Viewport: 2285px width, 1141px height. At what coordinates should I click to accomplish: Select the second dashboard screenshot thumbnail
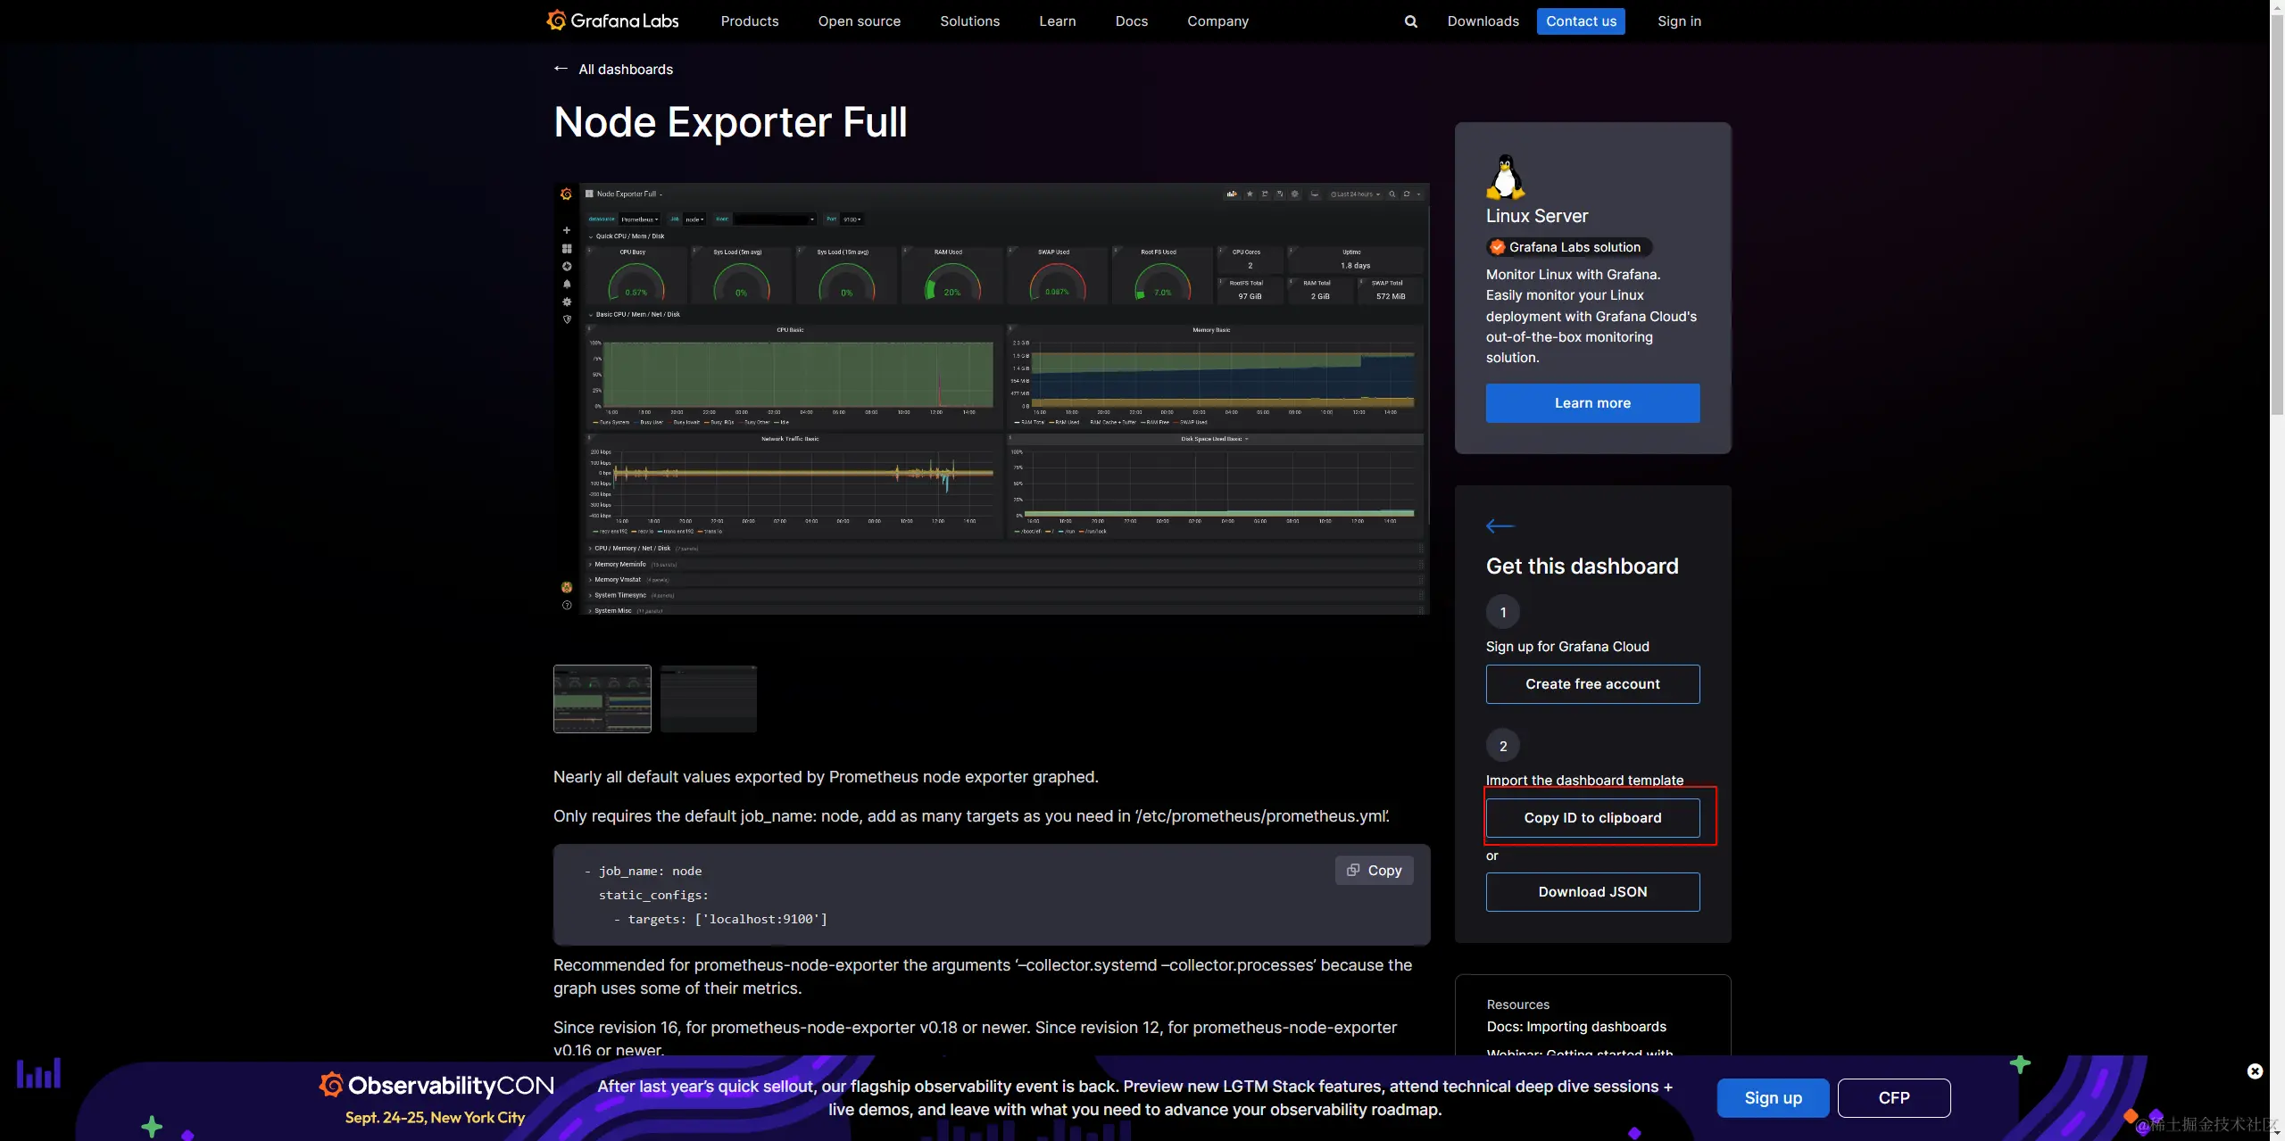[x=709, y=699]
